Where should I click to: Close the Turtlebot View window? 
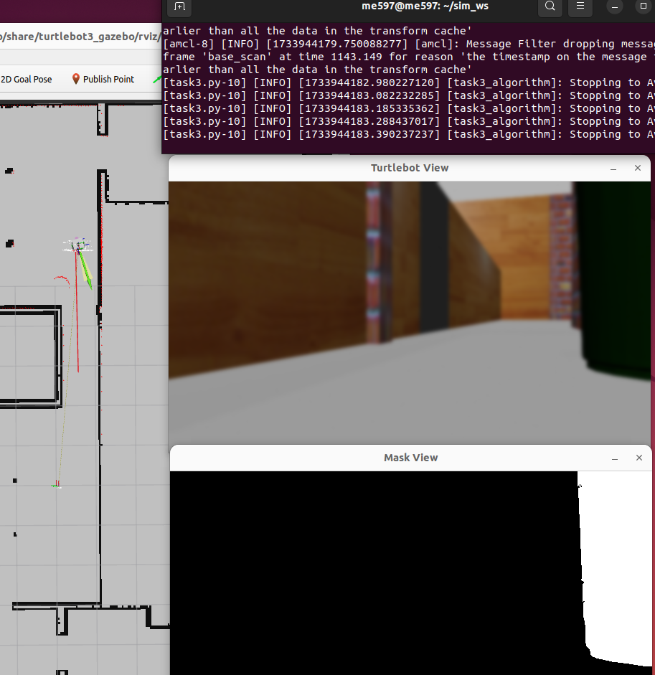pos(638,168)
